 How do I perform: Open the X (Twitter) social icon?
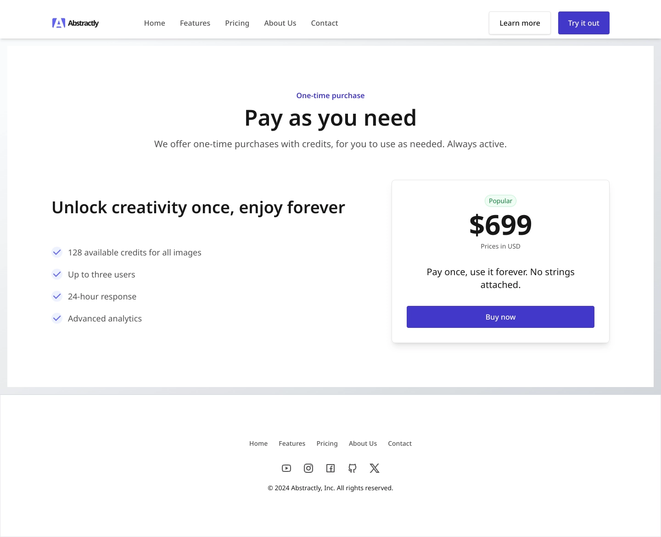[x=375, y=468]
